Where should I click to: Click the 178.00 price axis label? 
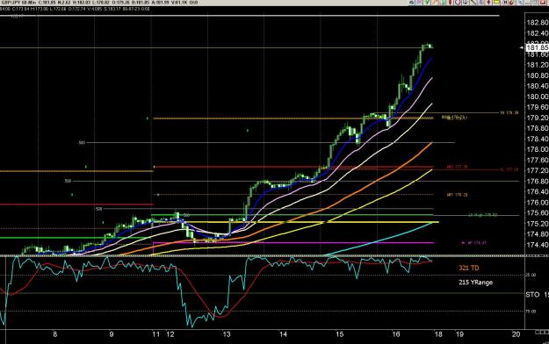point(538,149)
